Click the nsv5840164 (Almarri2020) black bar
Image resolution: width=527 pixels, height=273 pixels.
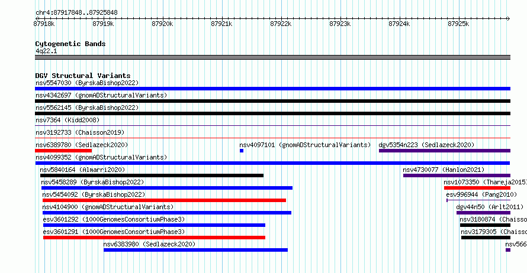[152, 175]
